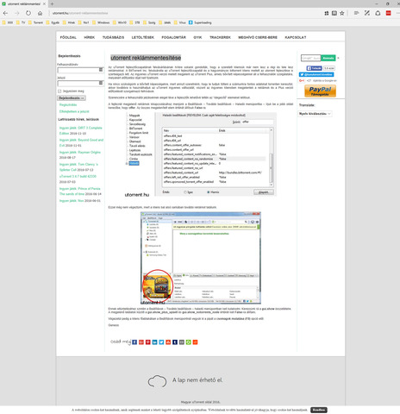
Task: Open FŐOLDAL in the site menu
Action: [68, 37]
